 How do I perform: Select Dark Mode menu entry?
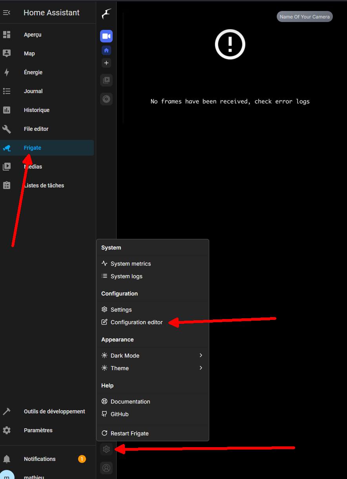pyautogui.click(x=152, y=356)
